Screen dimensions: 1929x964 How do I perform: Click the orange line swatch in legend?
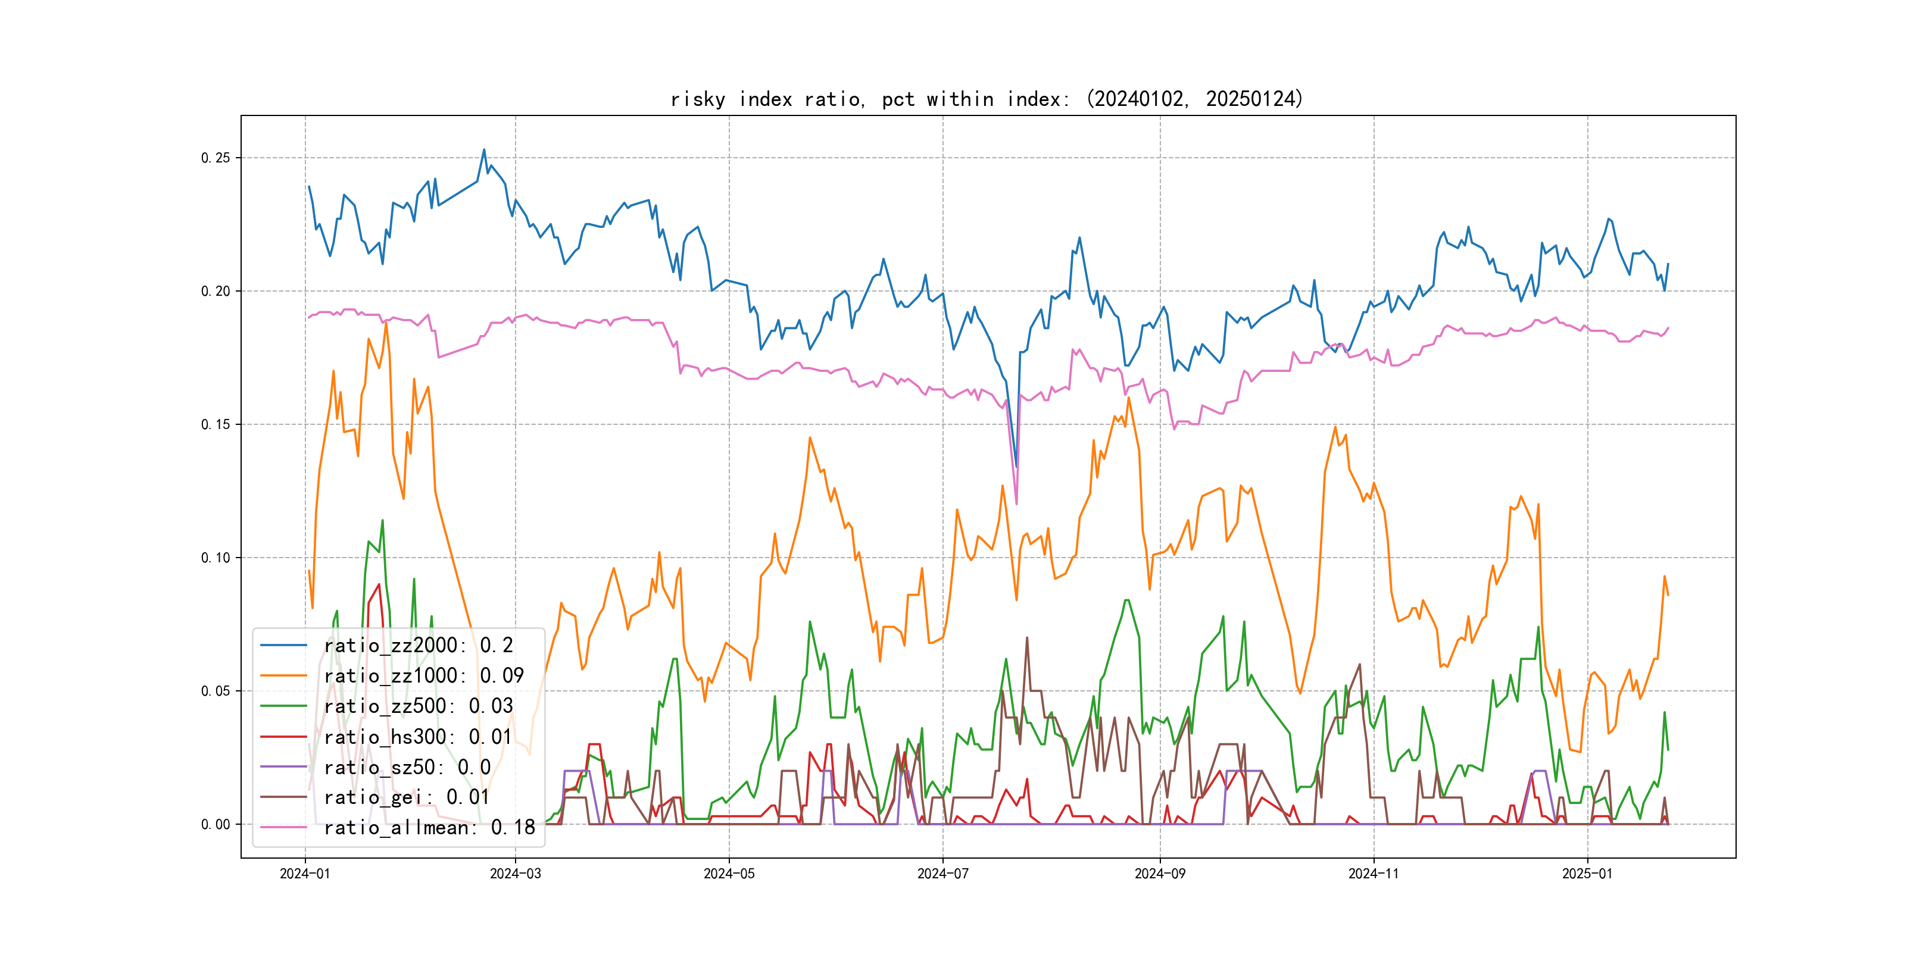(x=284, y=676)
